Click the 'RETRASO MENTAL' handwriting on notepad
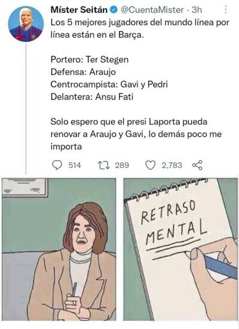 pos(173,222)
